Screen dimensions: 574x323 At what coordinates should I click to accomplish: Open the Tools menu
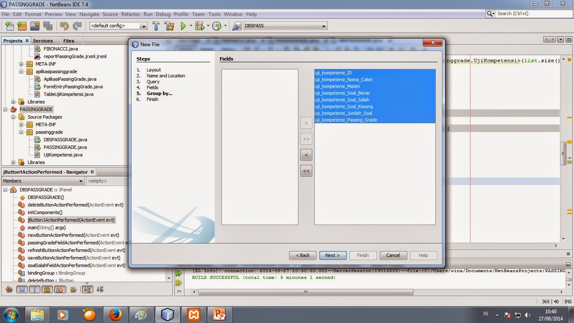(214, 14)
